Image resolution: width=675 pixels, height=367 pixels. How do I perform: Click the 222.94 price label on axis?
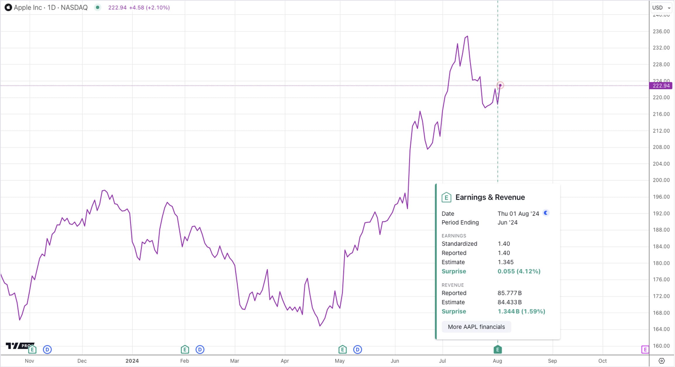point(661,86)
